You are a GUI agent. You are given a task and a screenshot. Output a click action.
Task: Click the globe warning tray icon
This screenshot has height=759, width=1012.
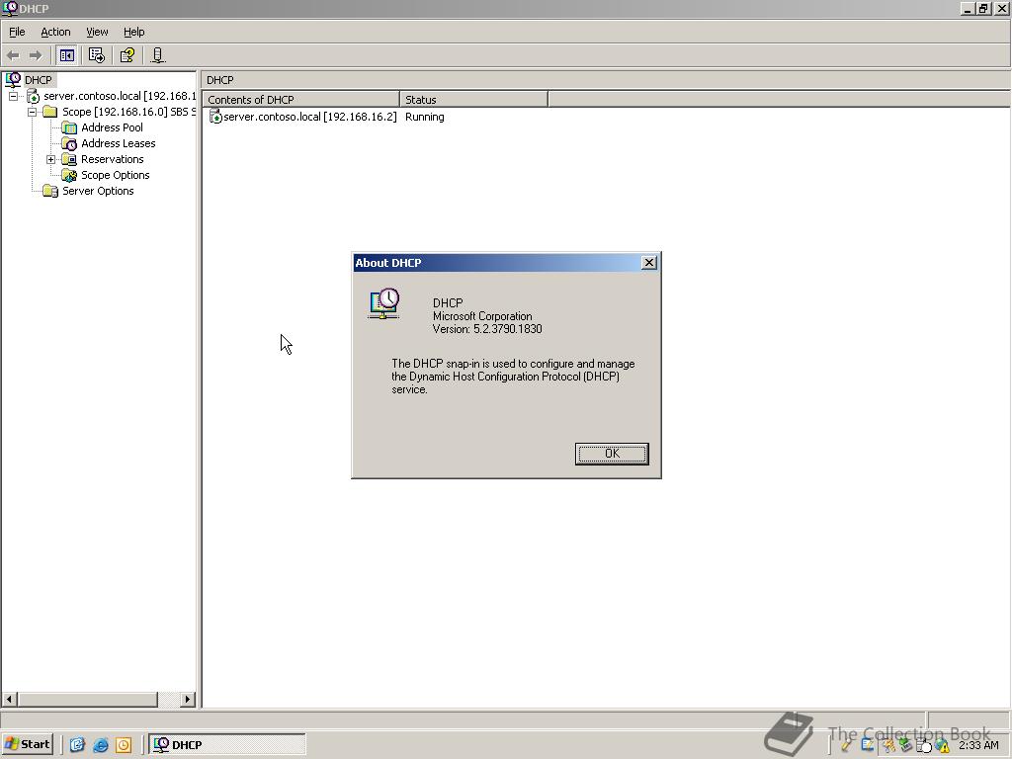[x=942, y=746]
